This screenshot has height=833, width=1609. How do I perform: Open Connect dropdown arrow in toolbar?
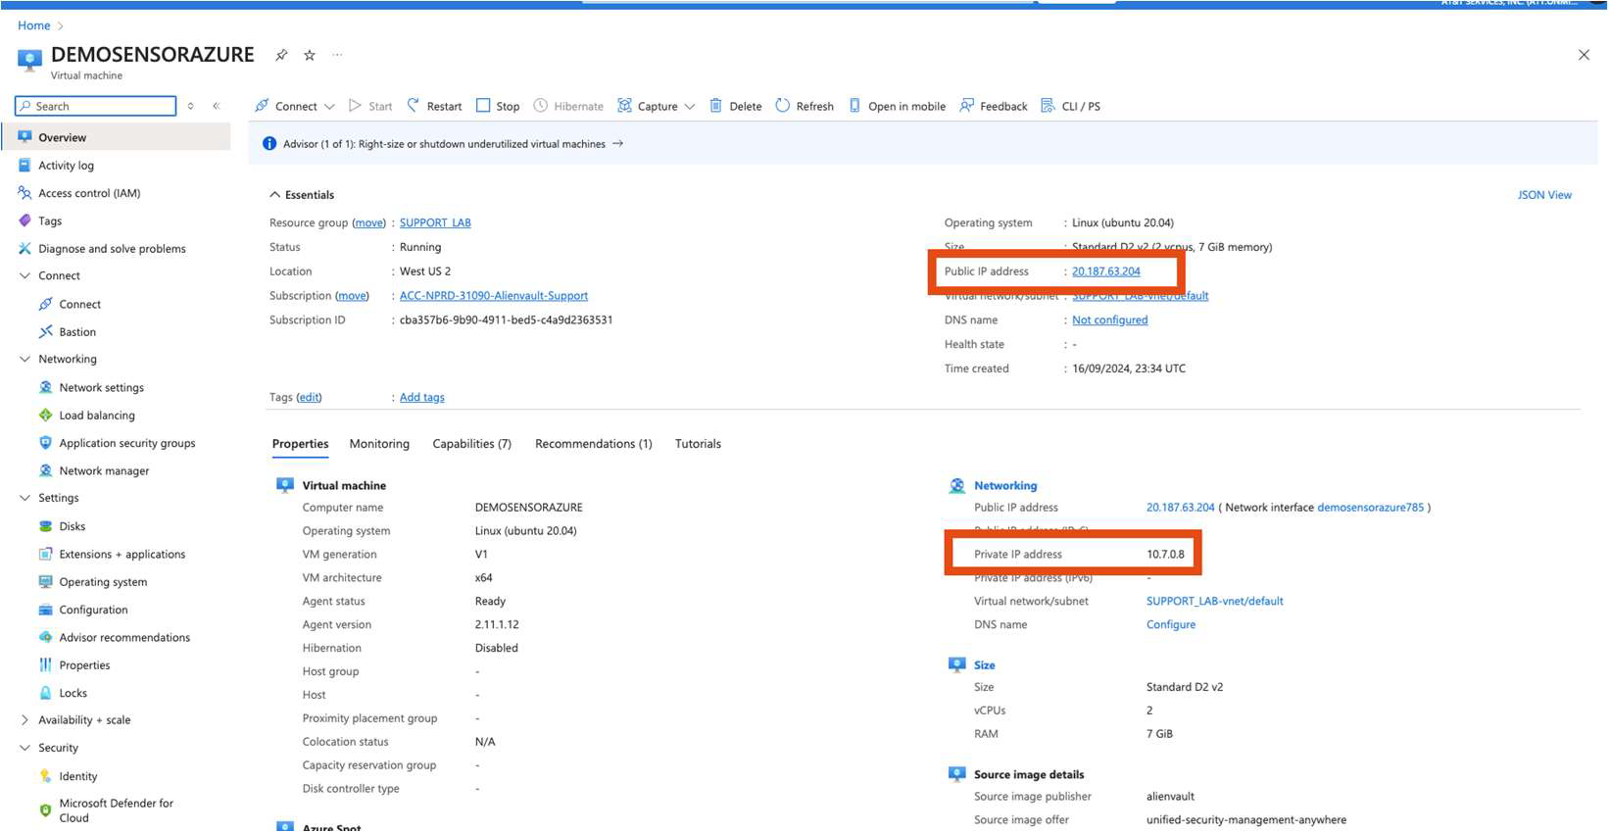click(x=329, y=107)
